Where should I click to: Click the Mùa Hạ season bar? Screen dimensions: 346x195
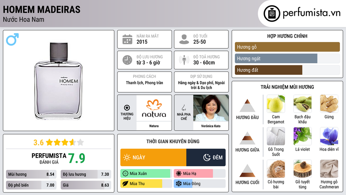pyautogui.click(x=200, y=174)
